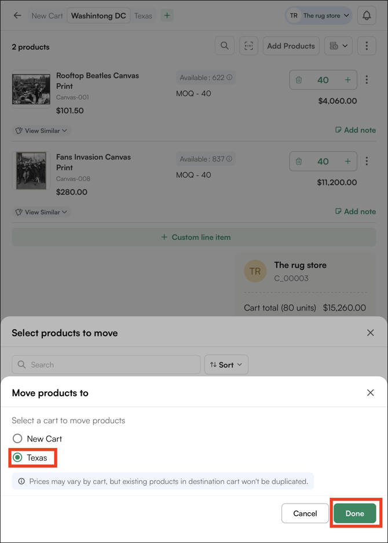Click the cart search magnifier icon

(x=225, y=46)
